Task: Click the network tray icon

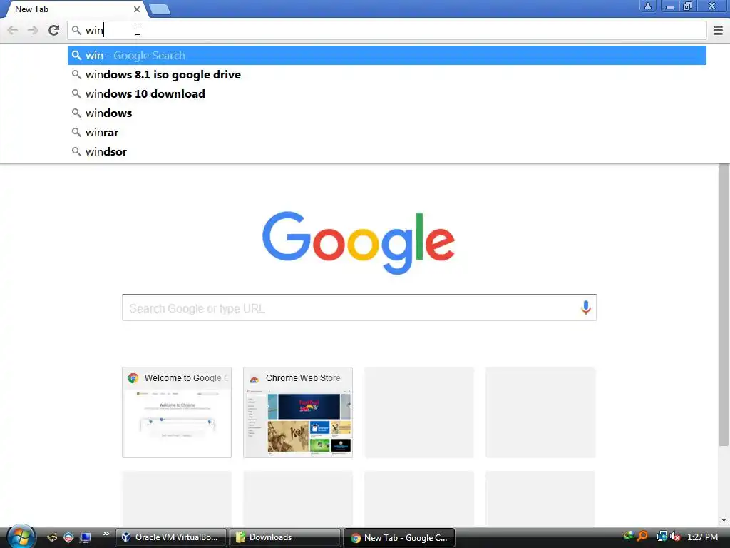Action: [662, 537]
